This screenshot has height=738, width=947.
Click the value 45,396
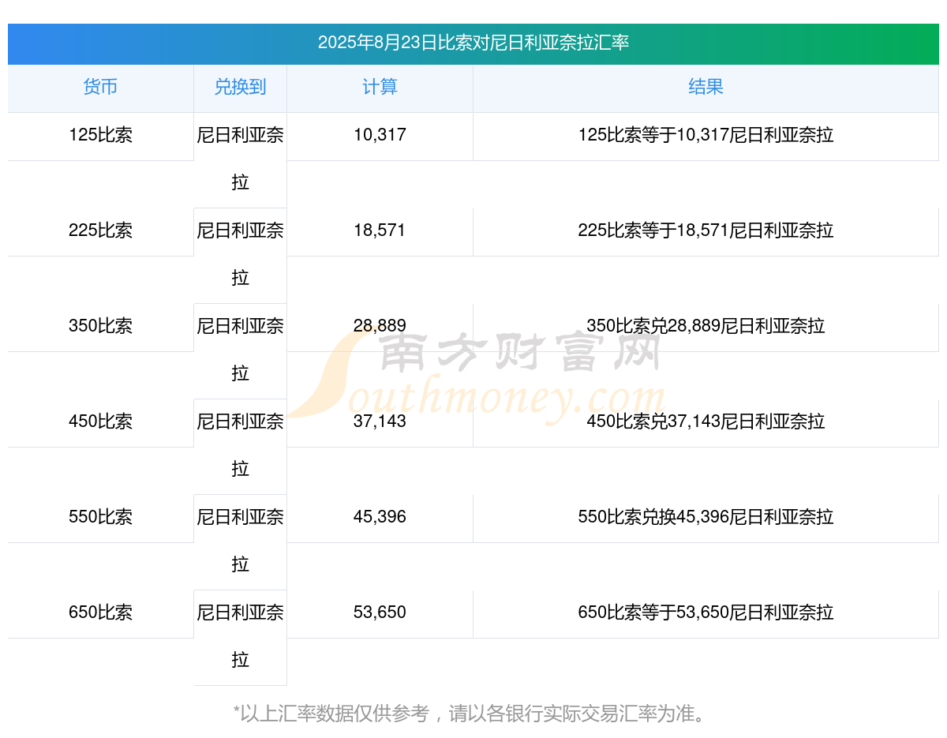pyautogui.click(x=380, y=517)
